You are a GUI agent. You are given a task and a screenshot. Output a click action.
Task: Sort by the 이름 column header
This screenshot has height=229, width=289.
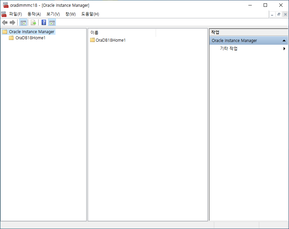point(122,33)
